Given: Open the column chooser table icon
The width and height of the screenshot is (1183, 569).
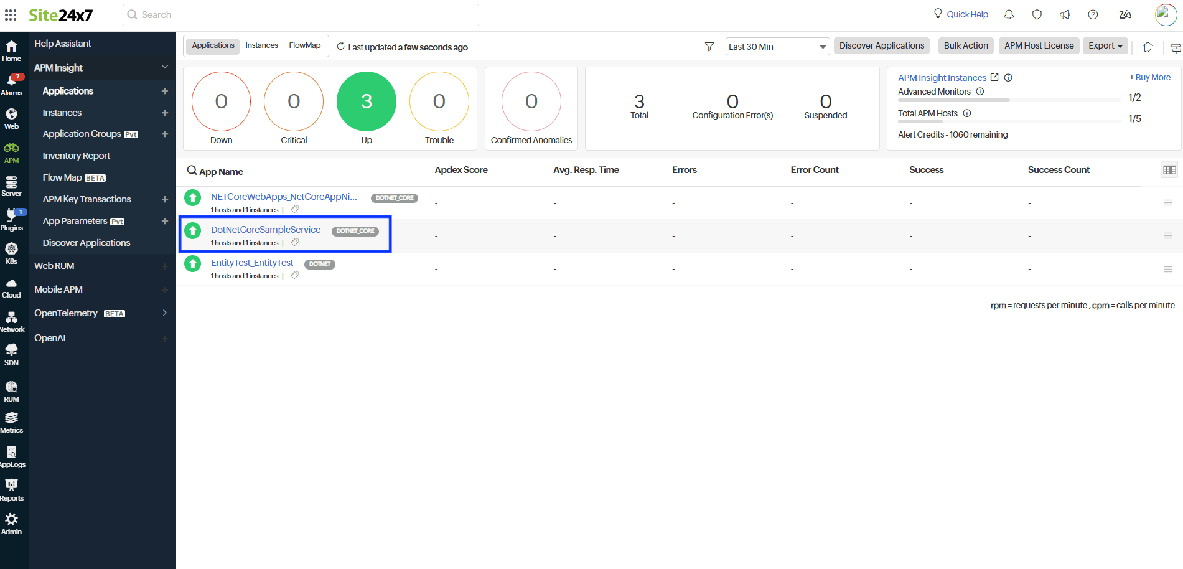Looking at the screenshot, I should 1169,170.
